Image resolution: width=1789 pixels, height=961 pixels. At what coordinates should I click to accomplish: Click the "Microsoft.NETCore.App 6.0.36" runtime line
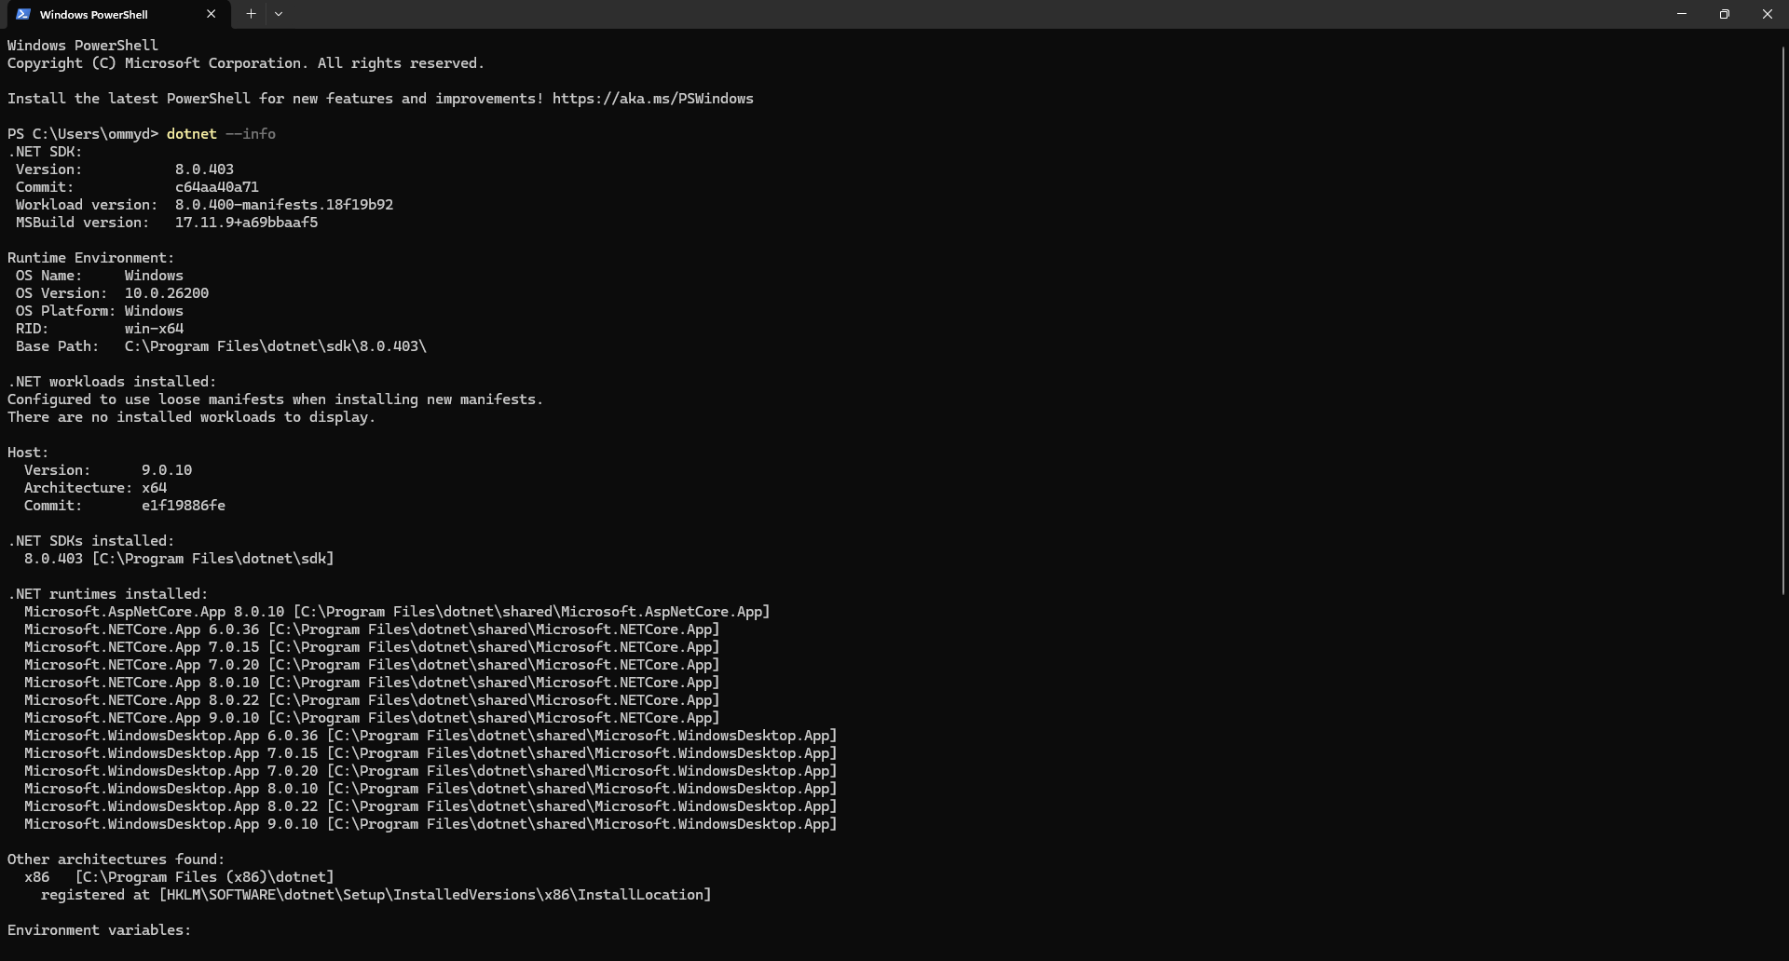tap(372, 629)
